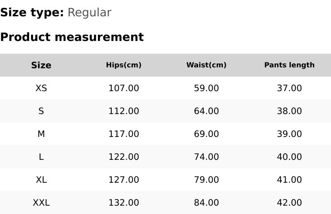Click the Hips(cm) column header
Viewport: 331px width, 214px height.
(124, 65)
